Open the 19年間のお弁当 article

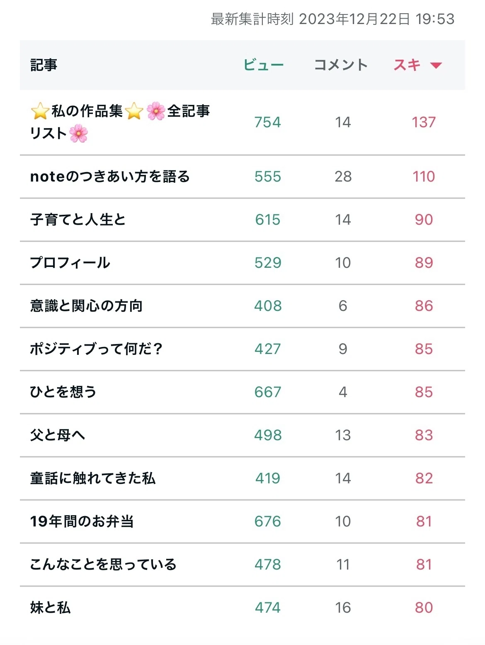82,521
